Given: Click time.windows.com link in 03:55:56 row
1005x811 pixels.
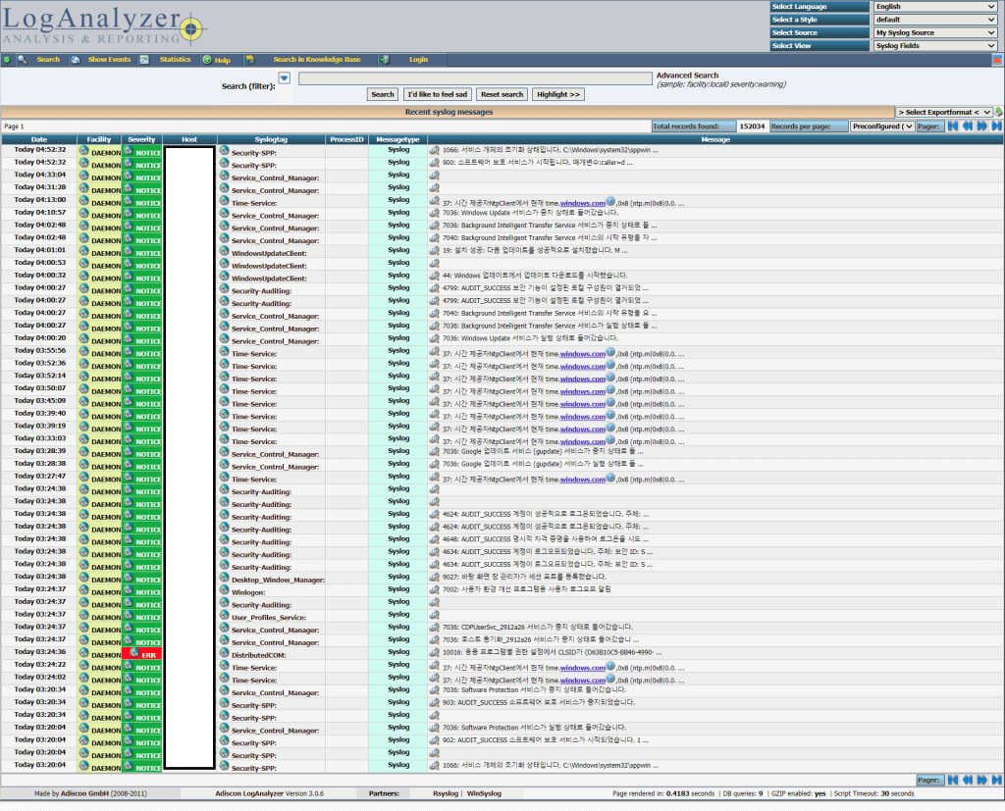Looking at the screenshot, I should click(x=583, y=354).
